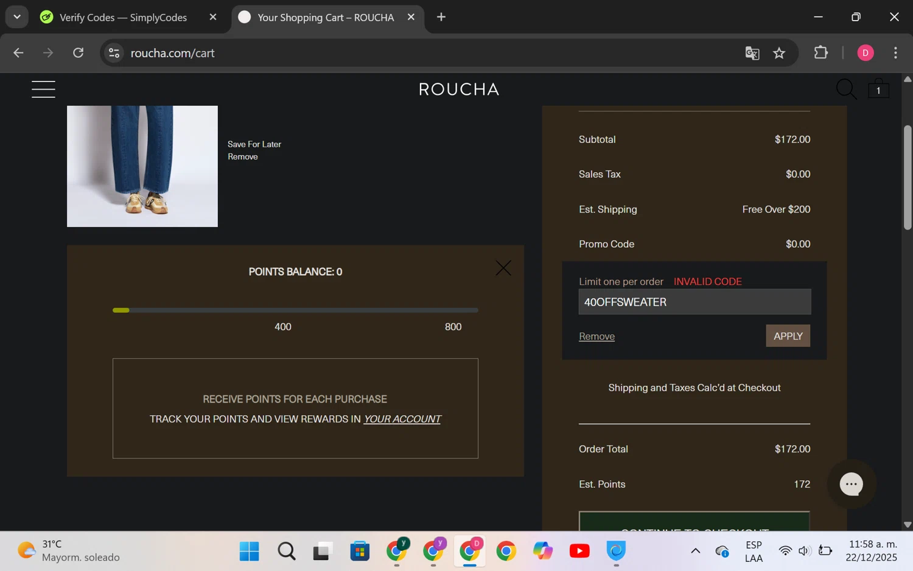This screenshot has height=571, width=913.
Task: Open YOUR ACCOUNT link
Action: (402, 419)
